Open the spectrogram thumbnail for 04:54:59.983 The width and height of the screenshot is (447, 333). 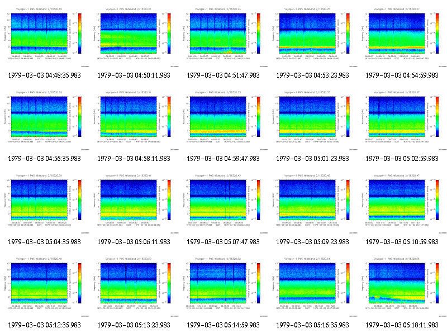tap(402, 37)
